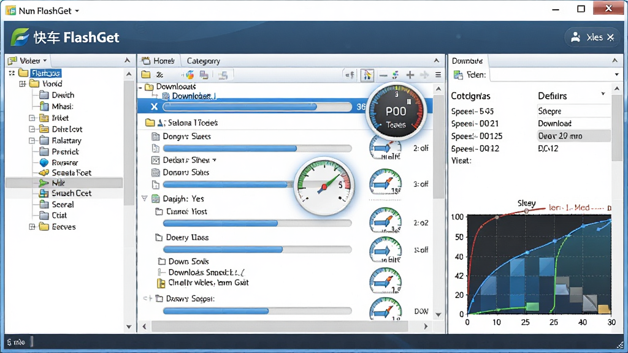628x353 pixels.
Task: Open the Num FlashGet title menu
Action: point(77,11)
